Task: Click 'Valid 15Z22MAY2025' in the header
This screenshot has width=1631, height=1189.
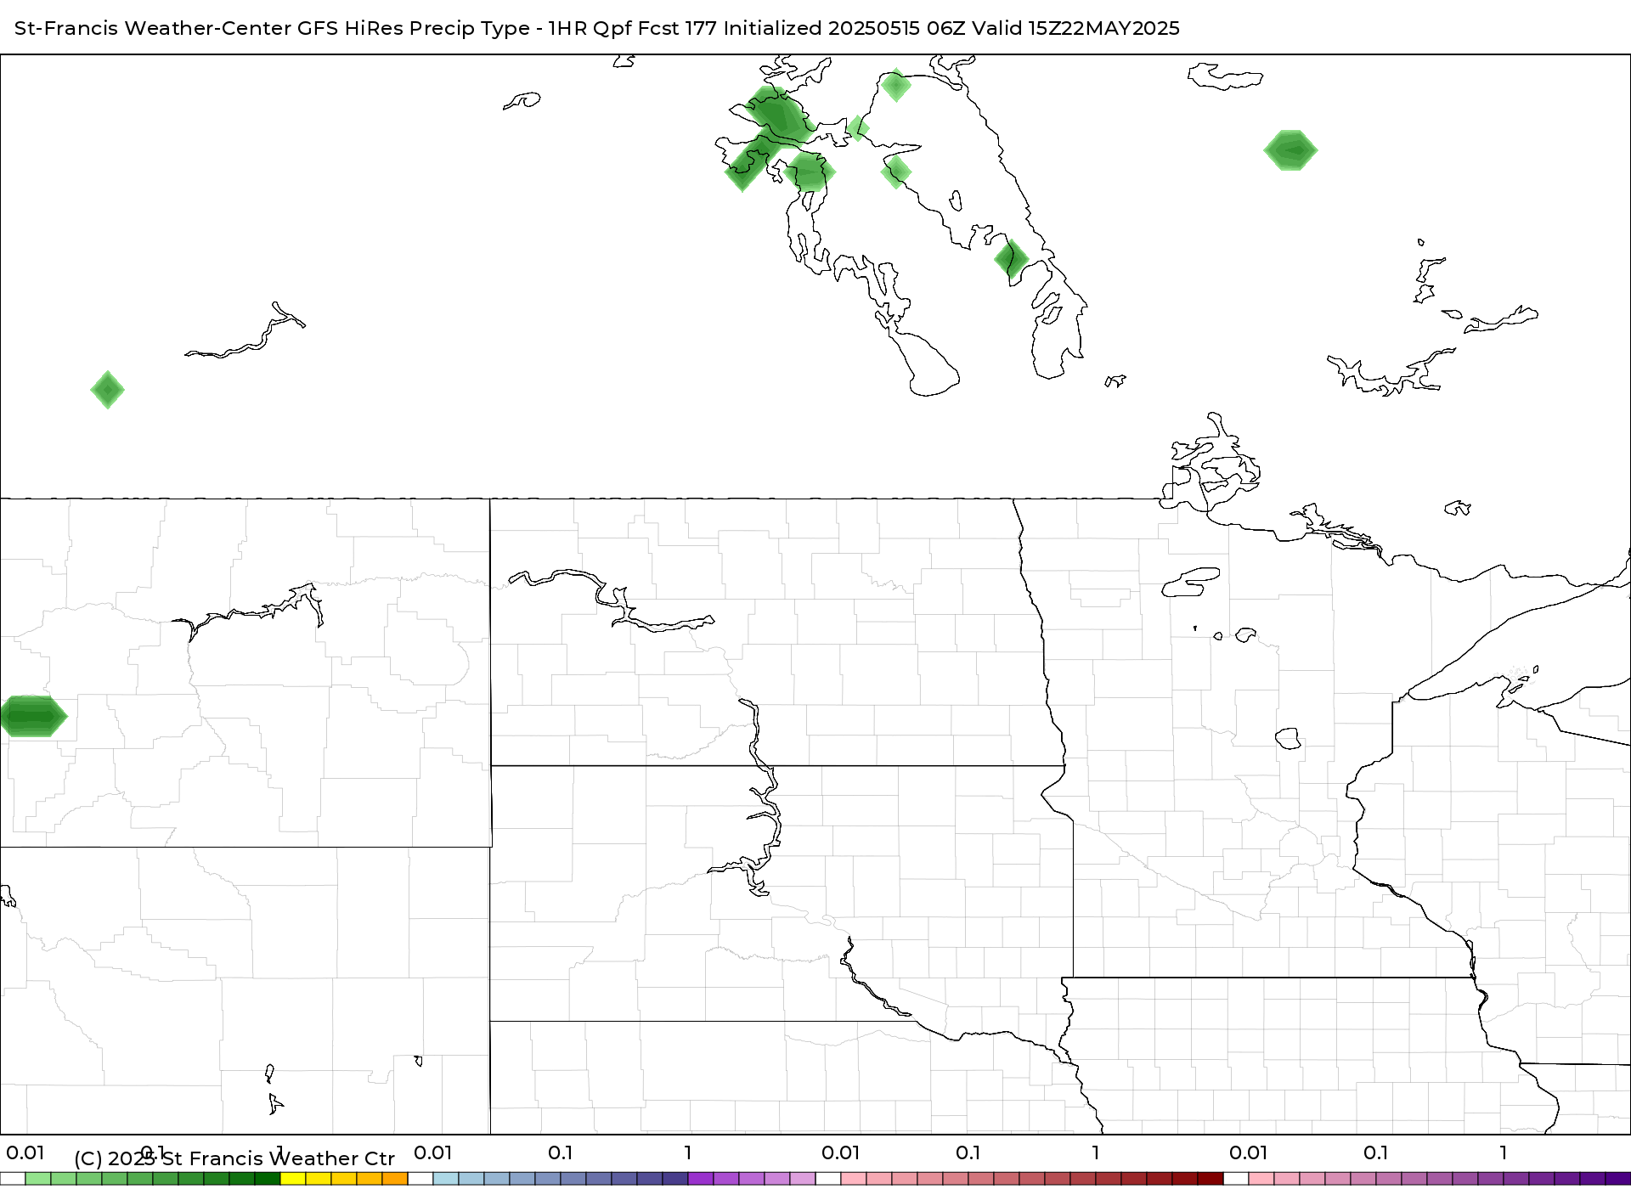Action: [1075, 28]
